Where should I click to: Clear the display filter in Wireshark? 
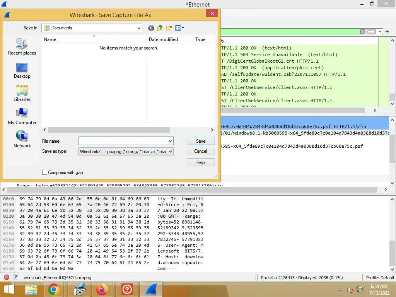363,32
